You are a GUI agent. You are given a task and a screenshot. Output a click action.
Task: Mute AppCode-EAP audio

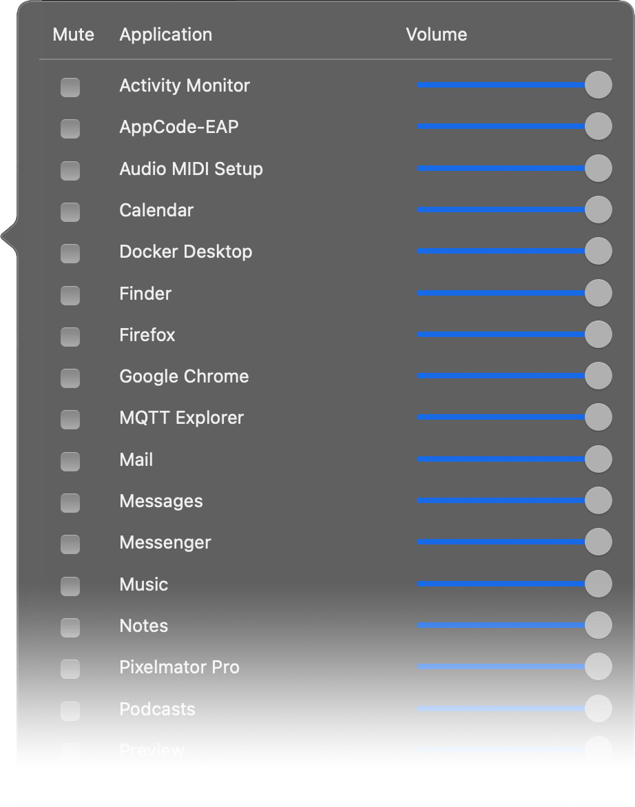70,128
